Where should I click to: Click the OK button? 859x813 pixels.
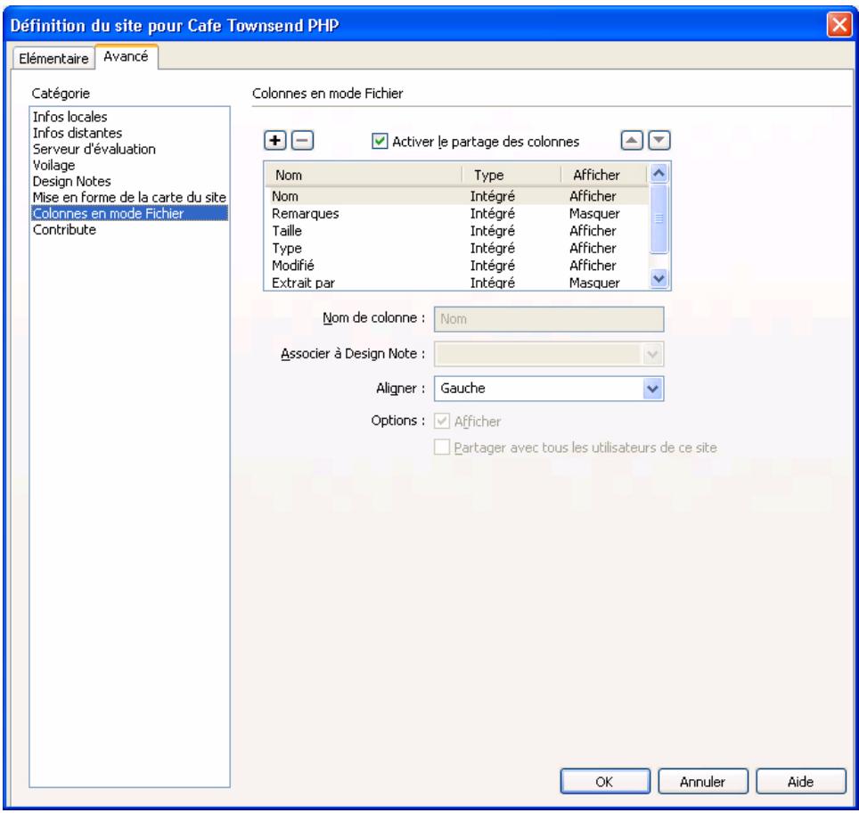605,781
